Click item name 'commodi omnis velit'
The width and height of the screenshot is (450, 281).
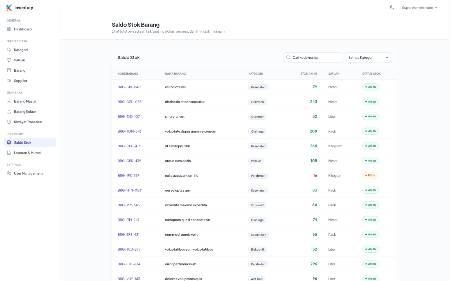[x=181, y=235]
